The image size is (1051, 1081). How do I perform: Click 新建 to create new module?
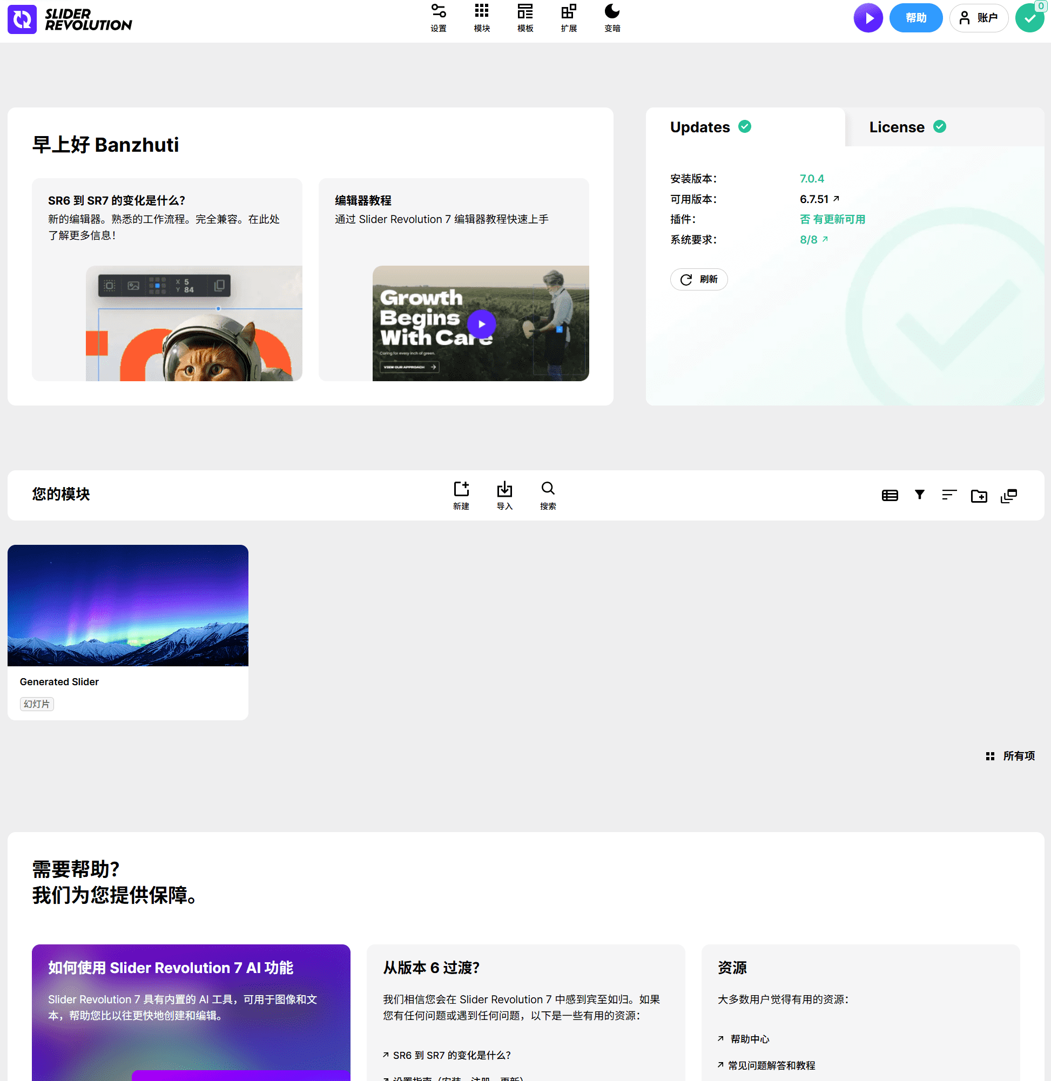pyautogui.click(x=461, y=496)
